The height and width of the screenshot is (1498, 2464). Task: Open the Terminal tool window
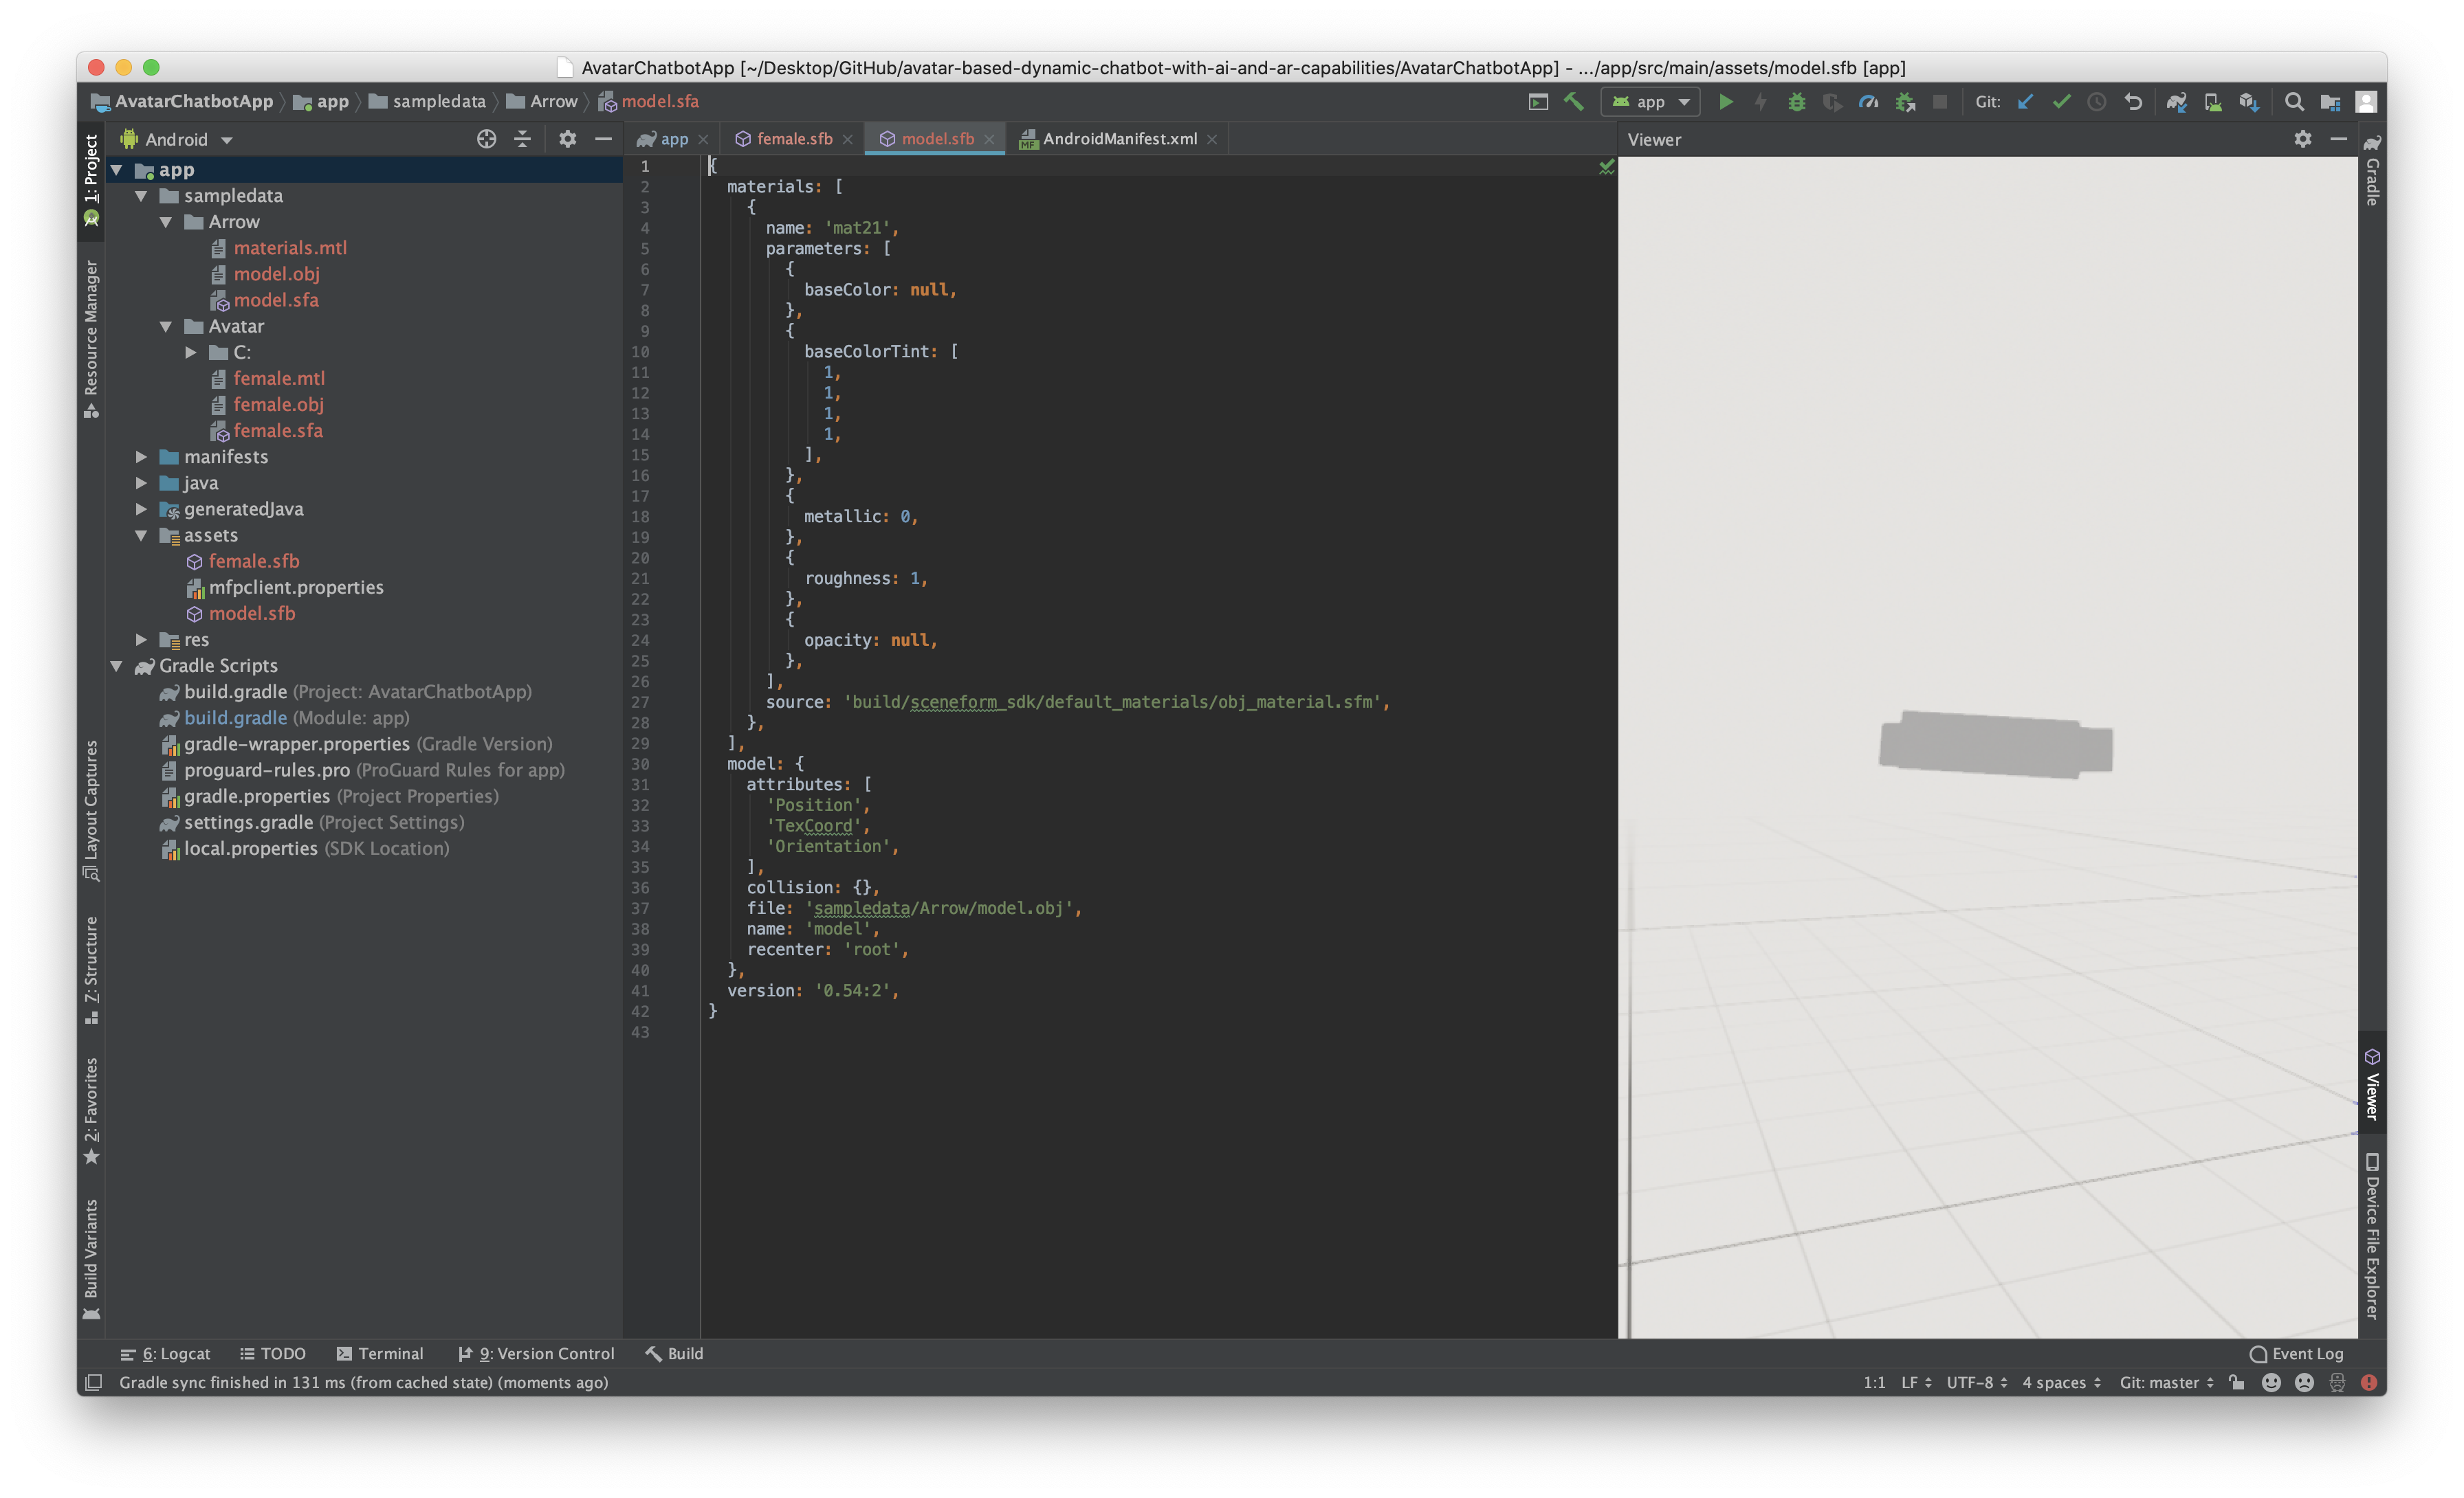click(x=380, y=1353)
